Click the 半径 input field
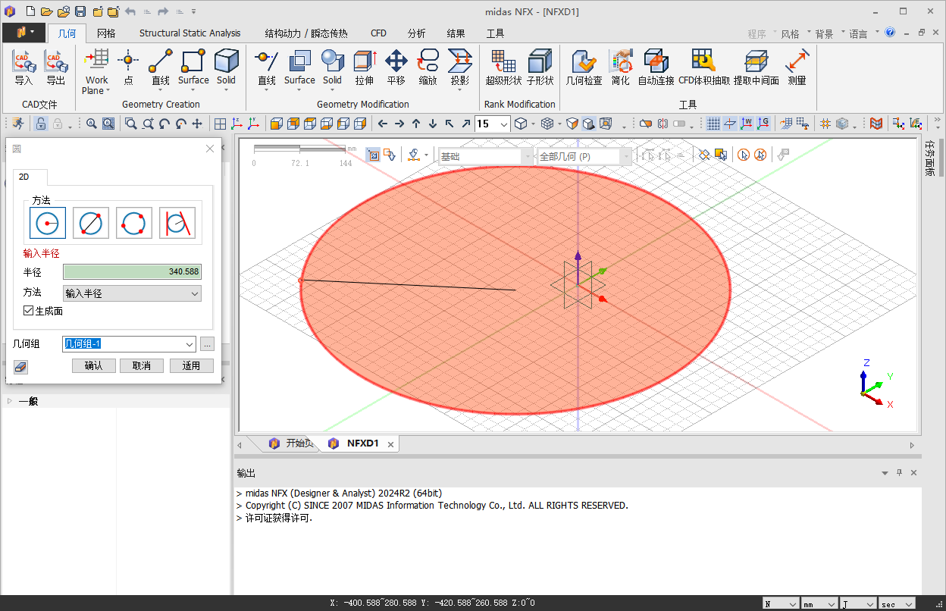Screen dimensions: 946x611 coord(132,272)
